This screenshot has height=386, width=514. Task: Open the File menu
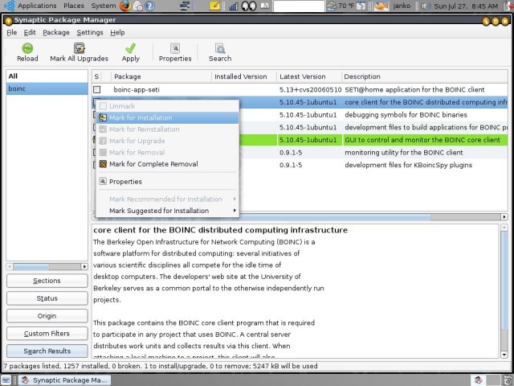coord(11,32)
